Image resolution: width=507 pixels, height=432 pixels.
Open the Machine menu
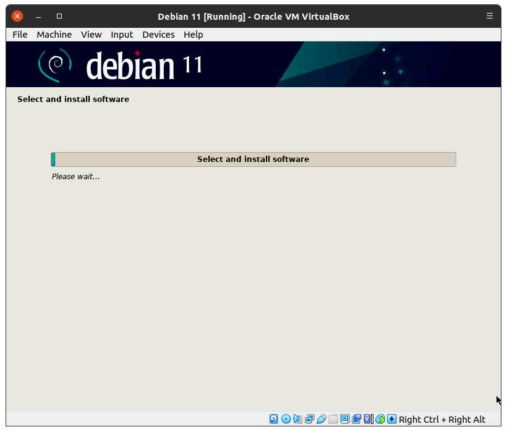coord(54,35)
